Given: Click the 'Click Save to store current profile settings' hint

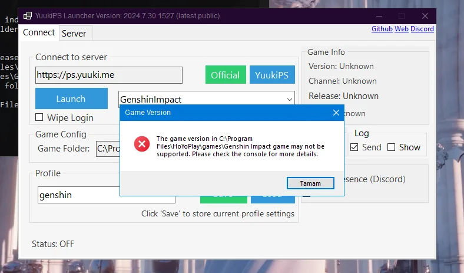Looking at the screenshot, I should [x=218, y=213].
